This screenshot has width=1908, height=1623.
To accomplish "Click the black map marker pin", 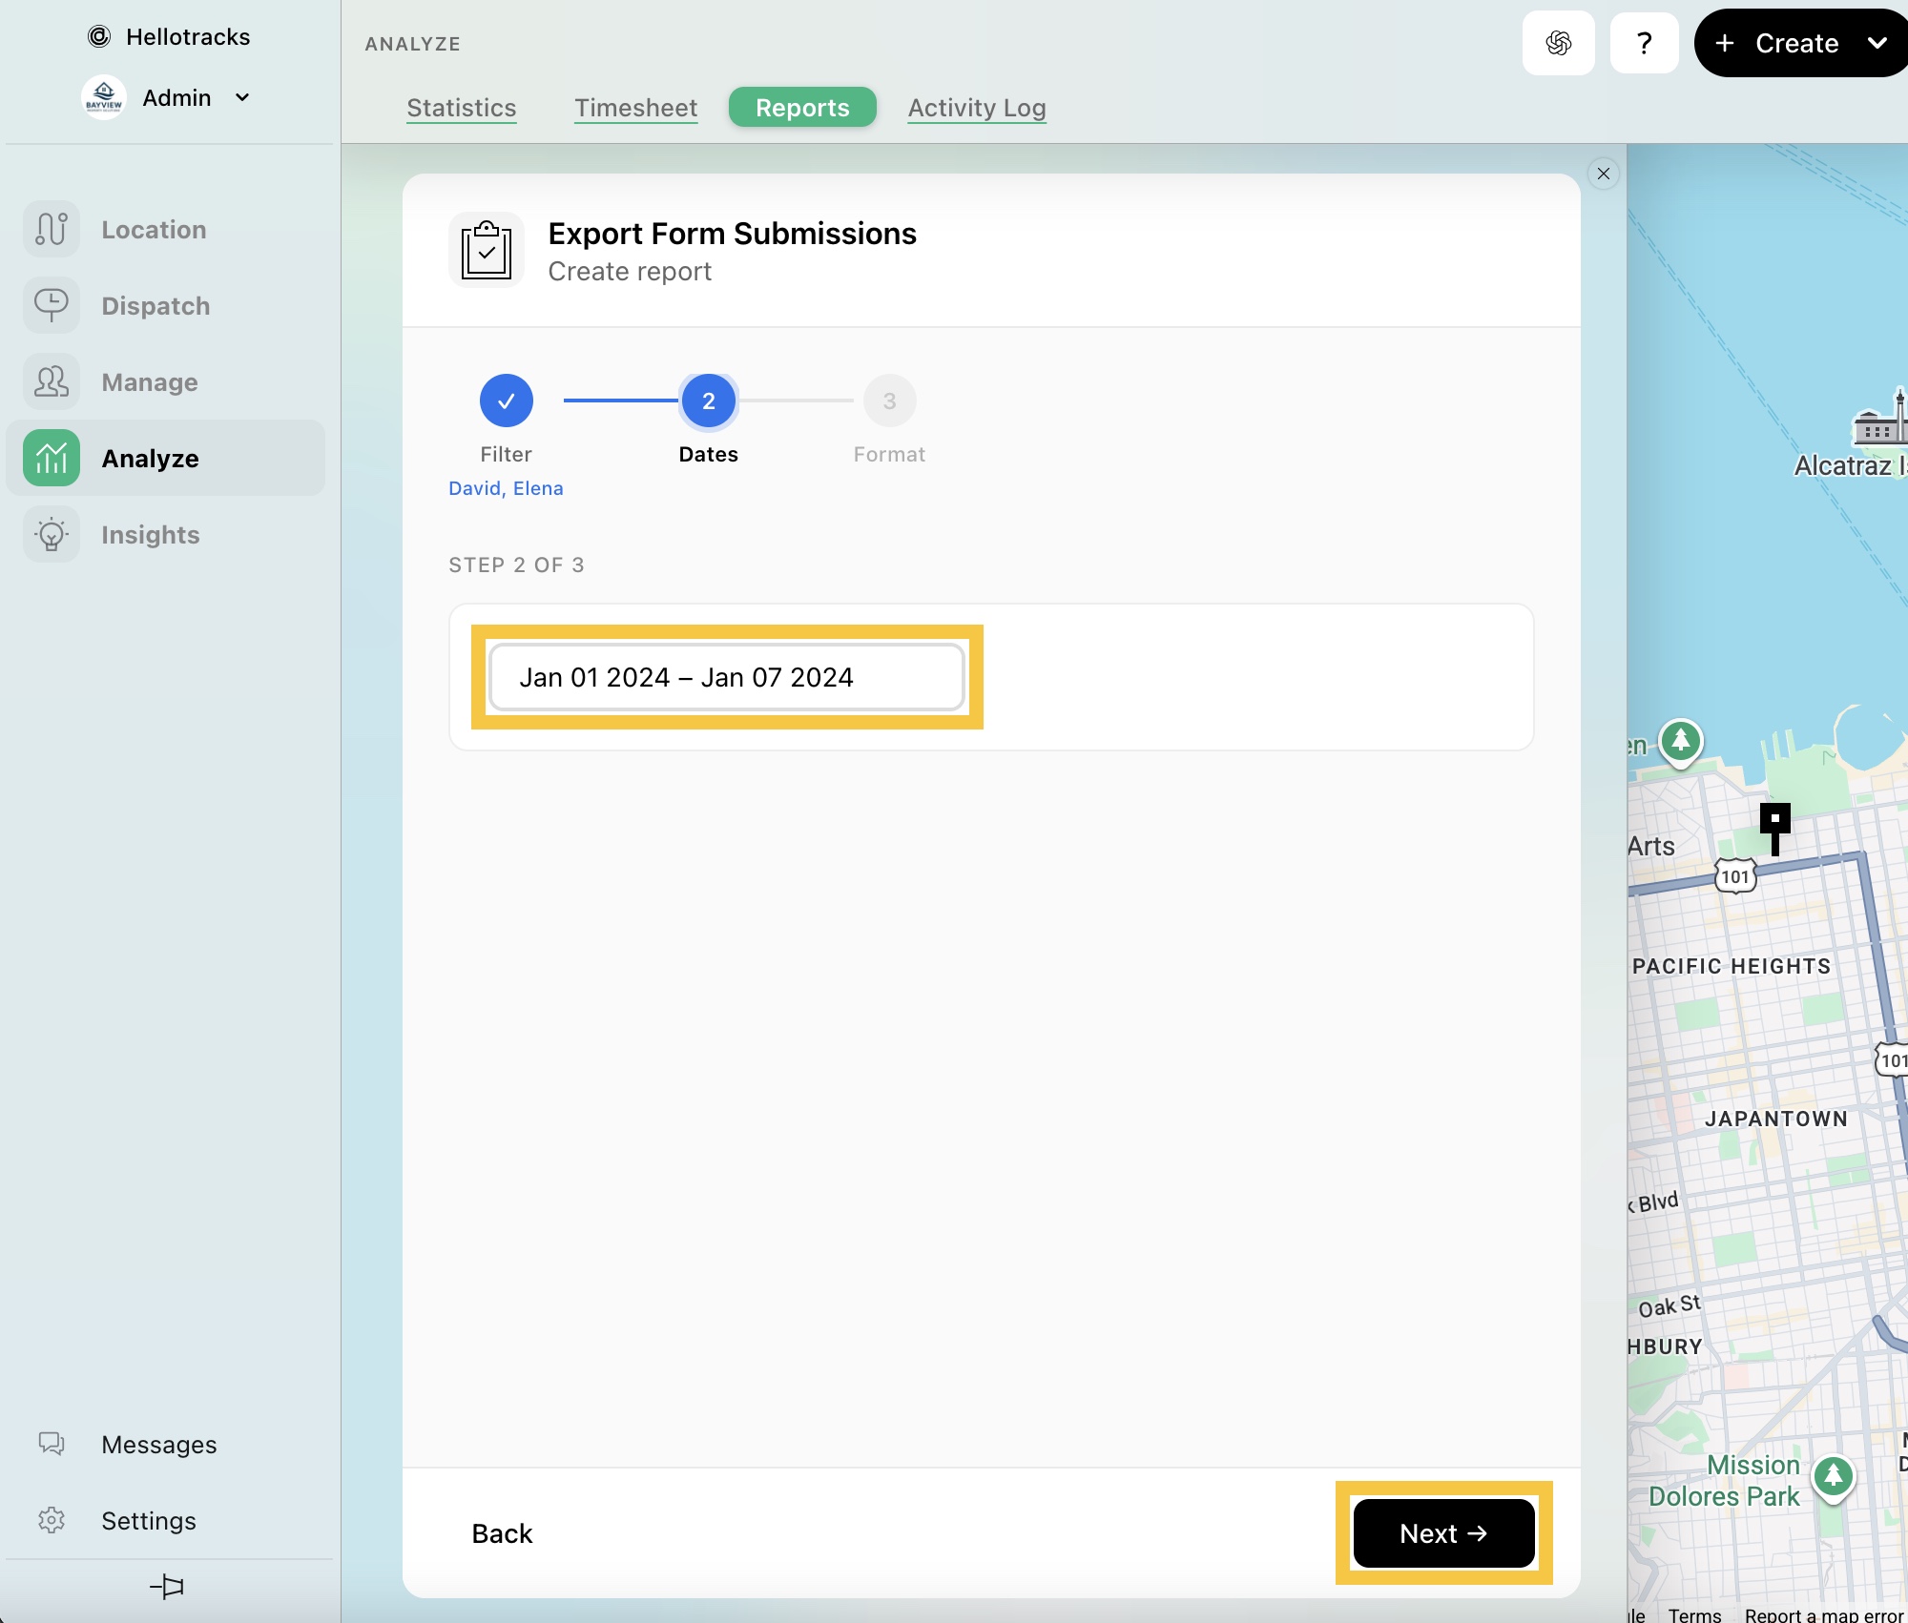I will [x=1774, y=822].
